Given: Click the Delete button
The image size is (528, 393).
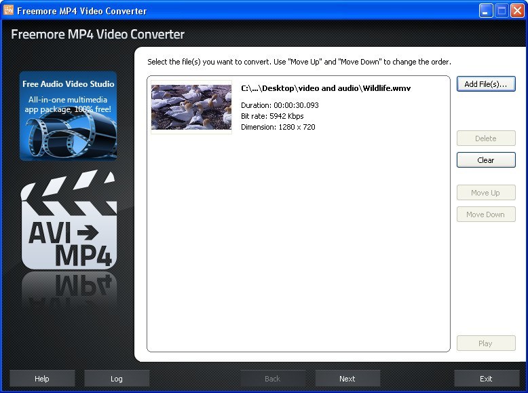Looking at the screenshot, I should 486,138.
